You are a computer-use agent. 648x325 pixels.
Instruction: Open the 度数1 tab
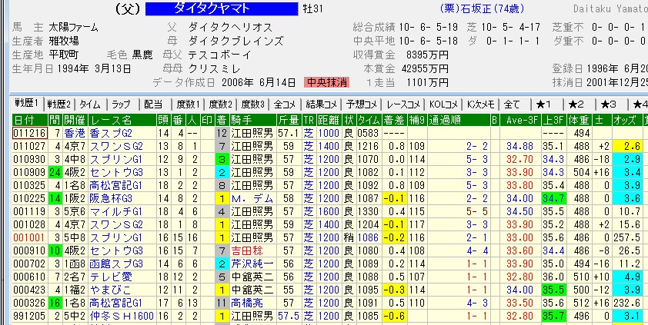[x=187, y=104]
